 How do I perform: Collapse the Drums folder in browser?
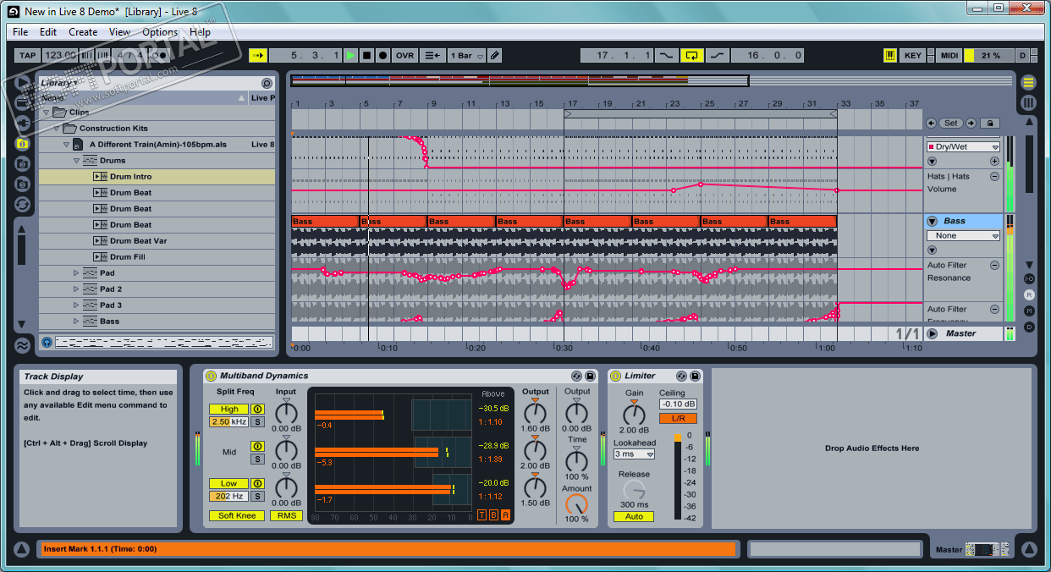76,160
